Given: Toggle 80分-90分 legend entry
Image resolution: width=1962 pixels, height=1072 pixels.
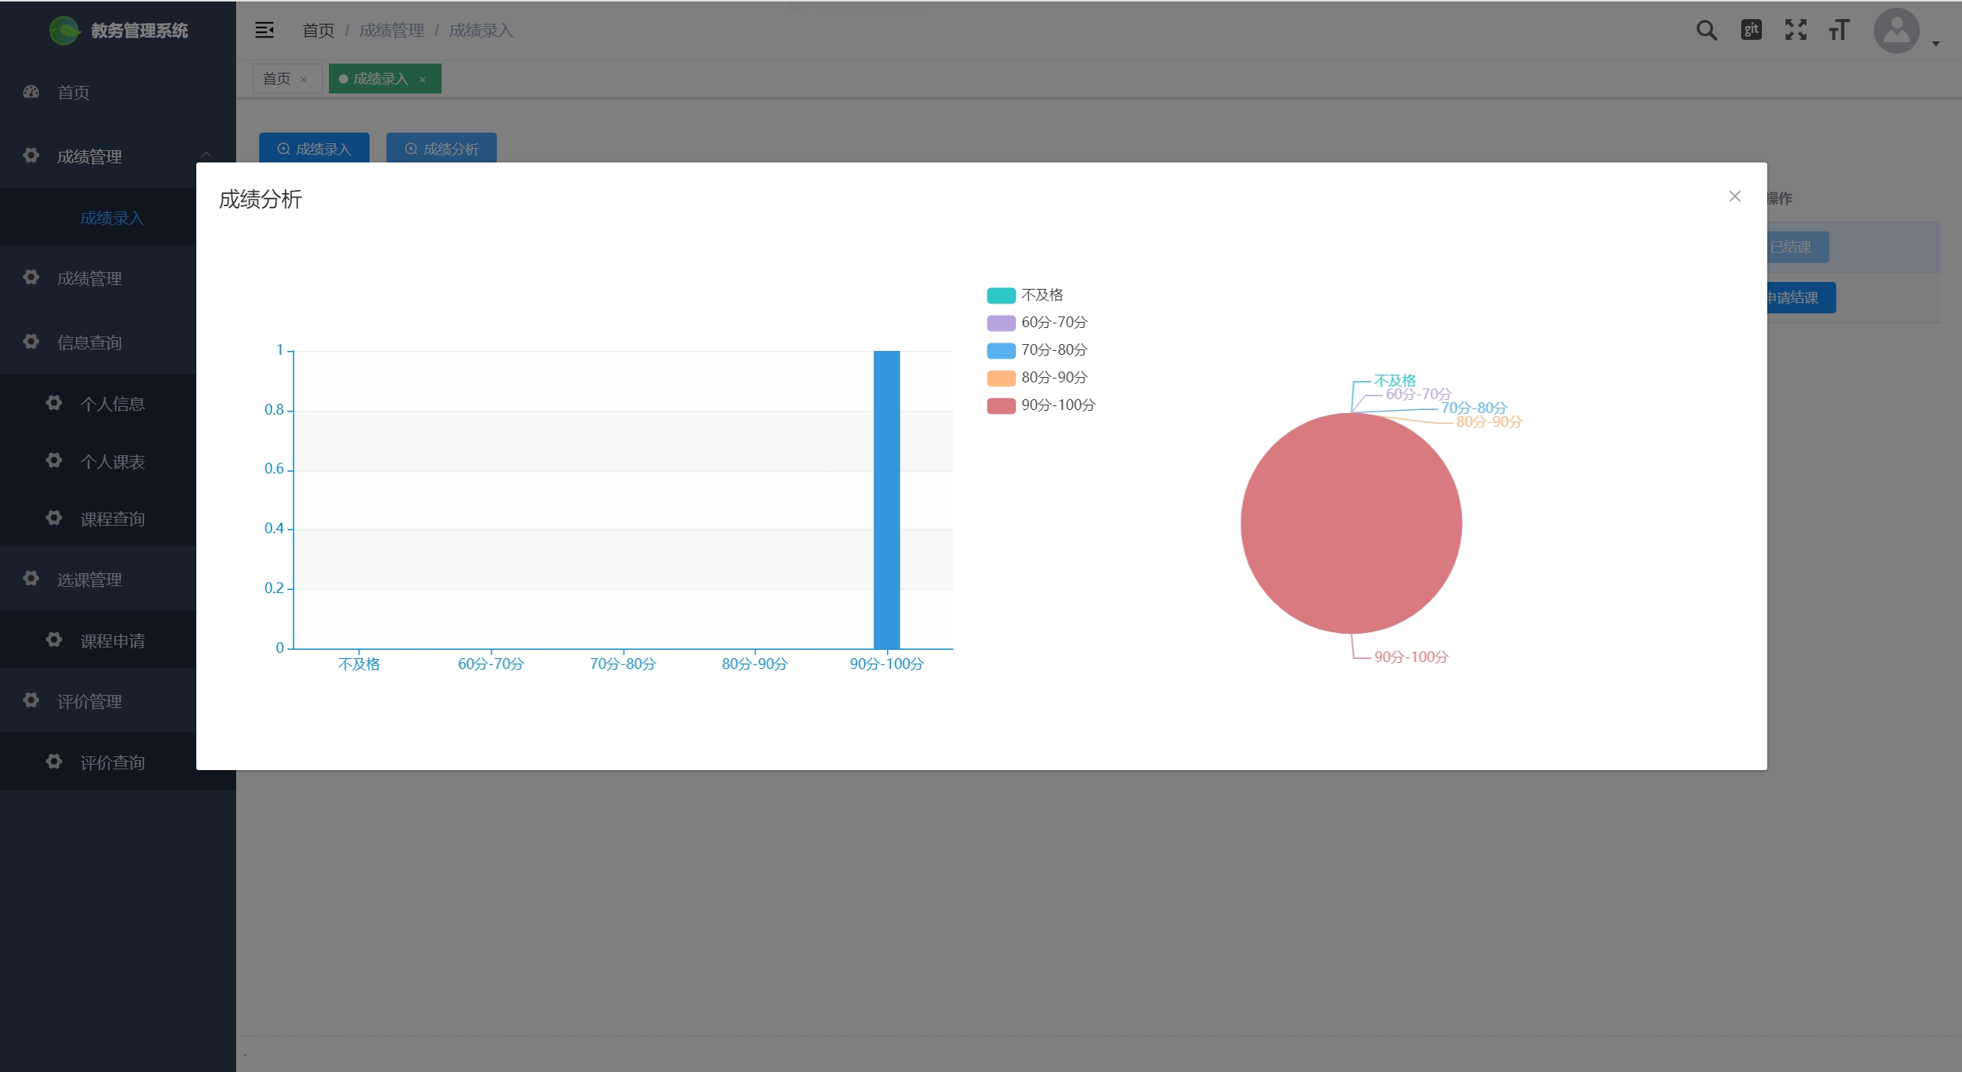Looking at the screenshot, I should point(1053,378).
